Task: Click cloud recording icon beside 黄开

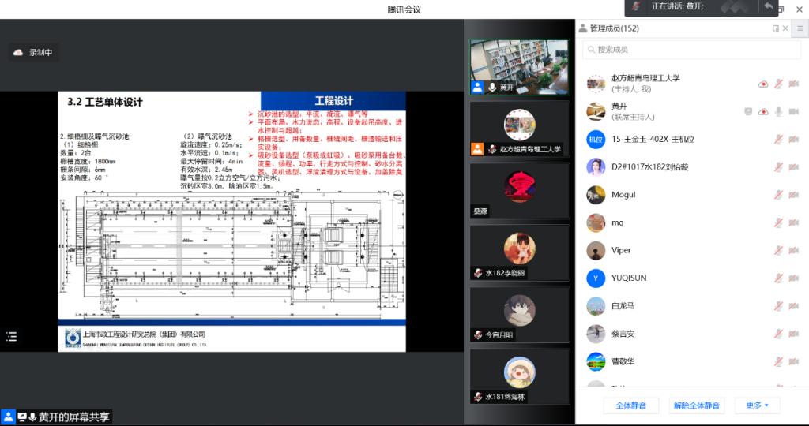Action: click(763, 111)
